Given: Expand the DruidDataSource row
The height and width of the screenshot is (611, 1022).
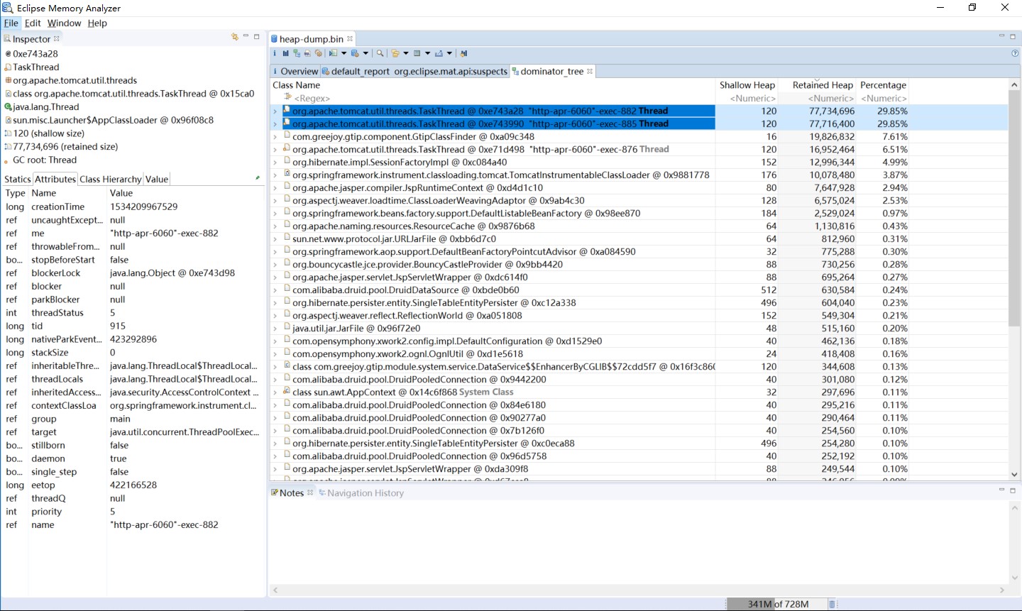Looking at the screenshot, I should tap(275, 290).
